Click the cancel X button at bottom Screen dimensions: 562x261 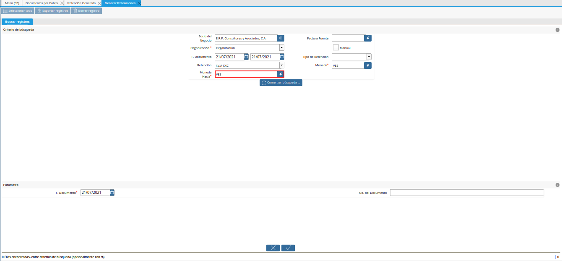pyautogui.click(x=273, y=248)
